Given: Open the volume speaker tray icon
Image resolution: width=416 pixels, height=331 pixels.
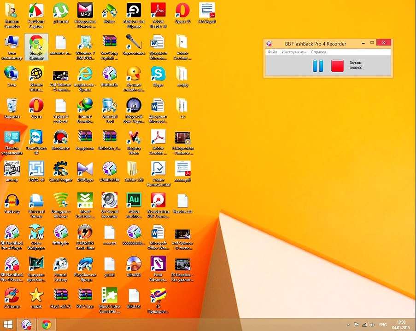Looking at the screenshot, I should click(372, 325).
